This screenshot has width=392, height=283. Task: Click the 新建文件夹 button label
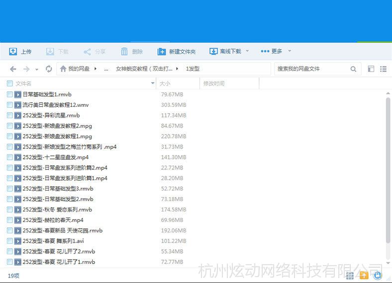(x=182, y=52)
